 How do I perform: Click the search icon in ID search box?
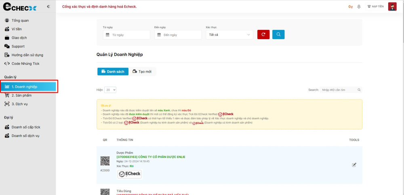[x=359, y=90]
